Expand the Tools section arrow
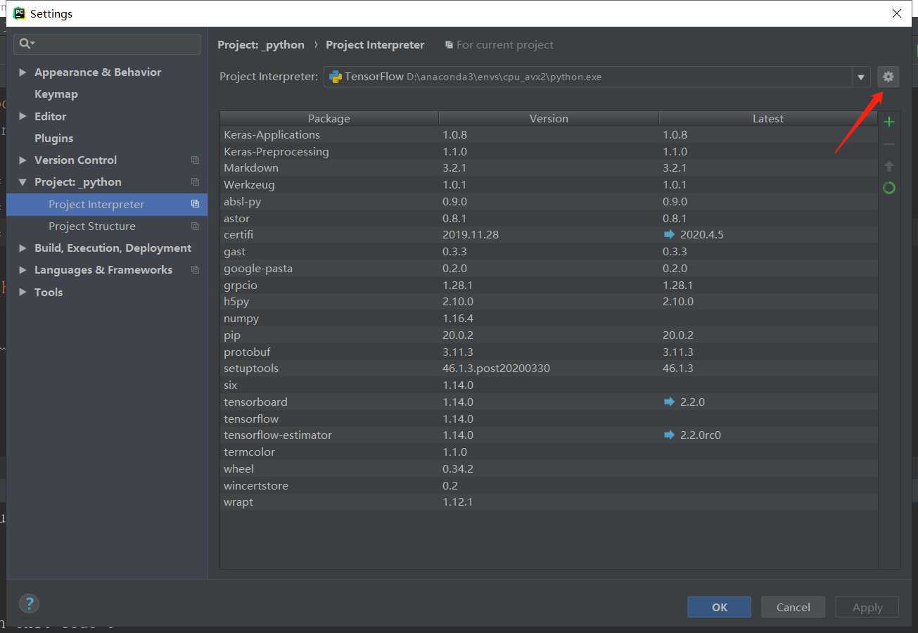The height and width of the screenshot is (633, 918). 23,292
